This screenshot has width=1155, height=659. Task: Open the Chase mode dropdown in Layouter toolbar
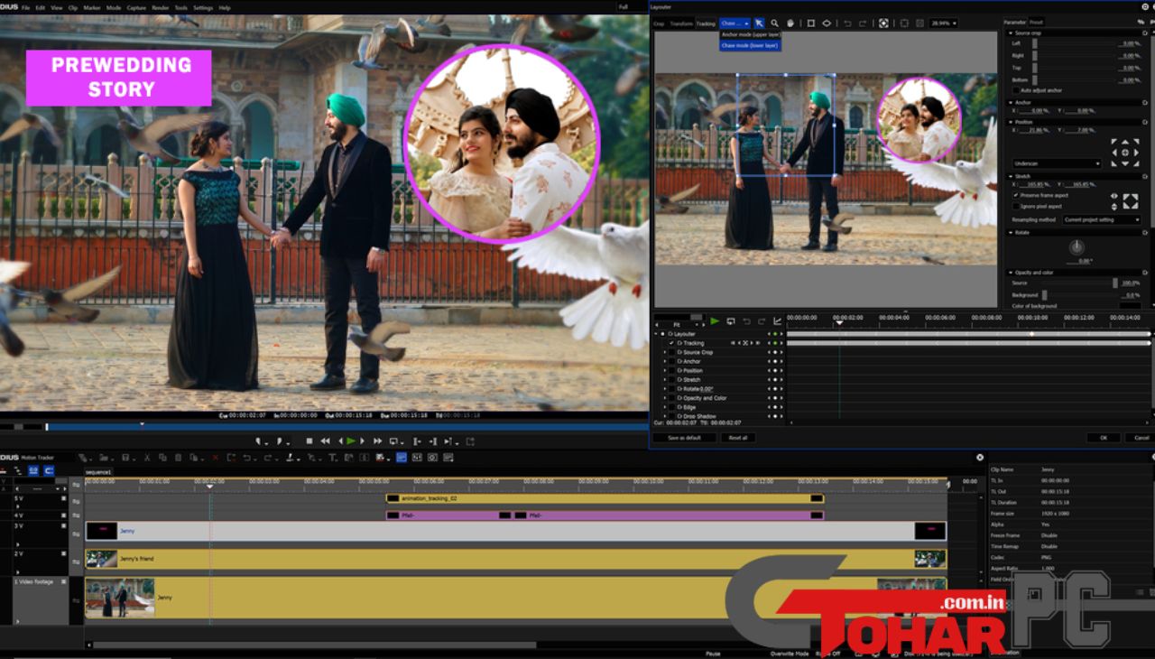735,23
